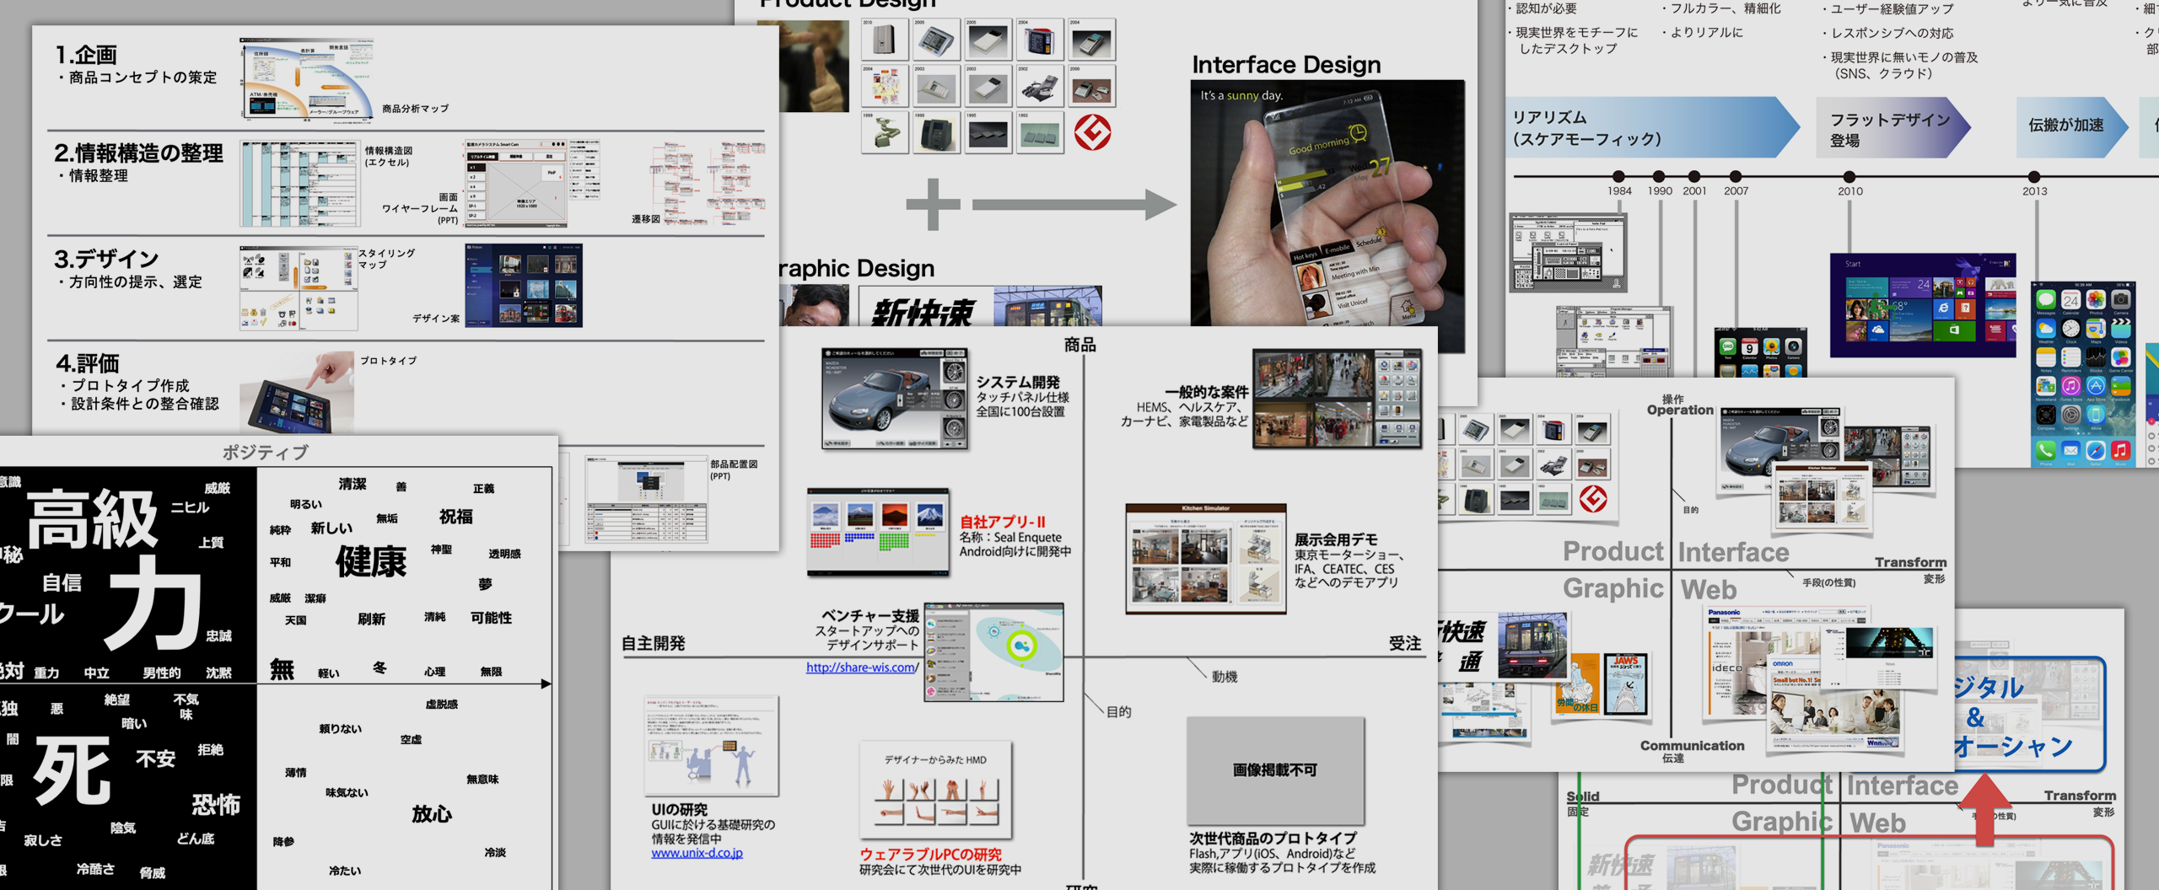Click the 新快速 logo under Graphic Design
Viewport: 2159px width, 890px height.
pyautogui.click(x=923, y=312)
